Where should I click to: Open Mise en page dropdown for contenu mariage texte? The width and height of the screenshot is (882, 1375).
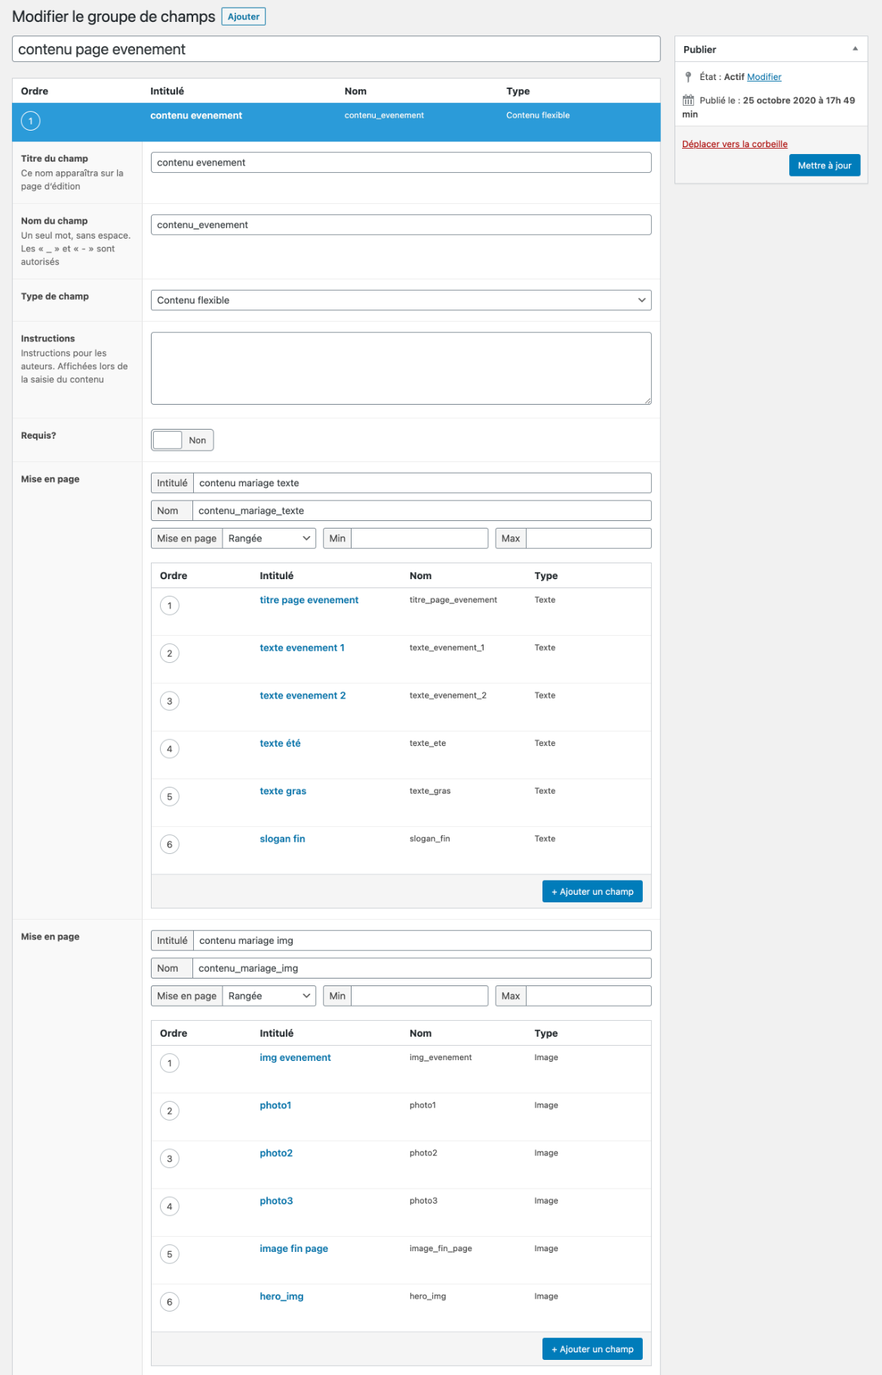pyautogui.click(x=269, y=538)
